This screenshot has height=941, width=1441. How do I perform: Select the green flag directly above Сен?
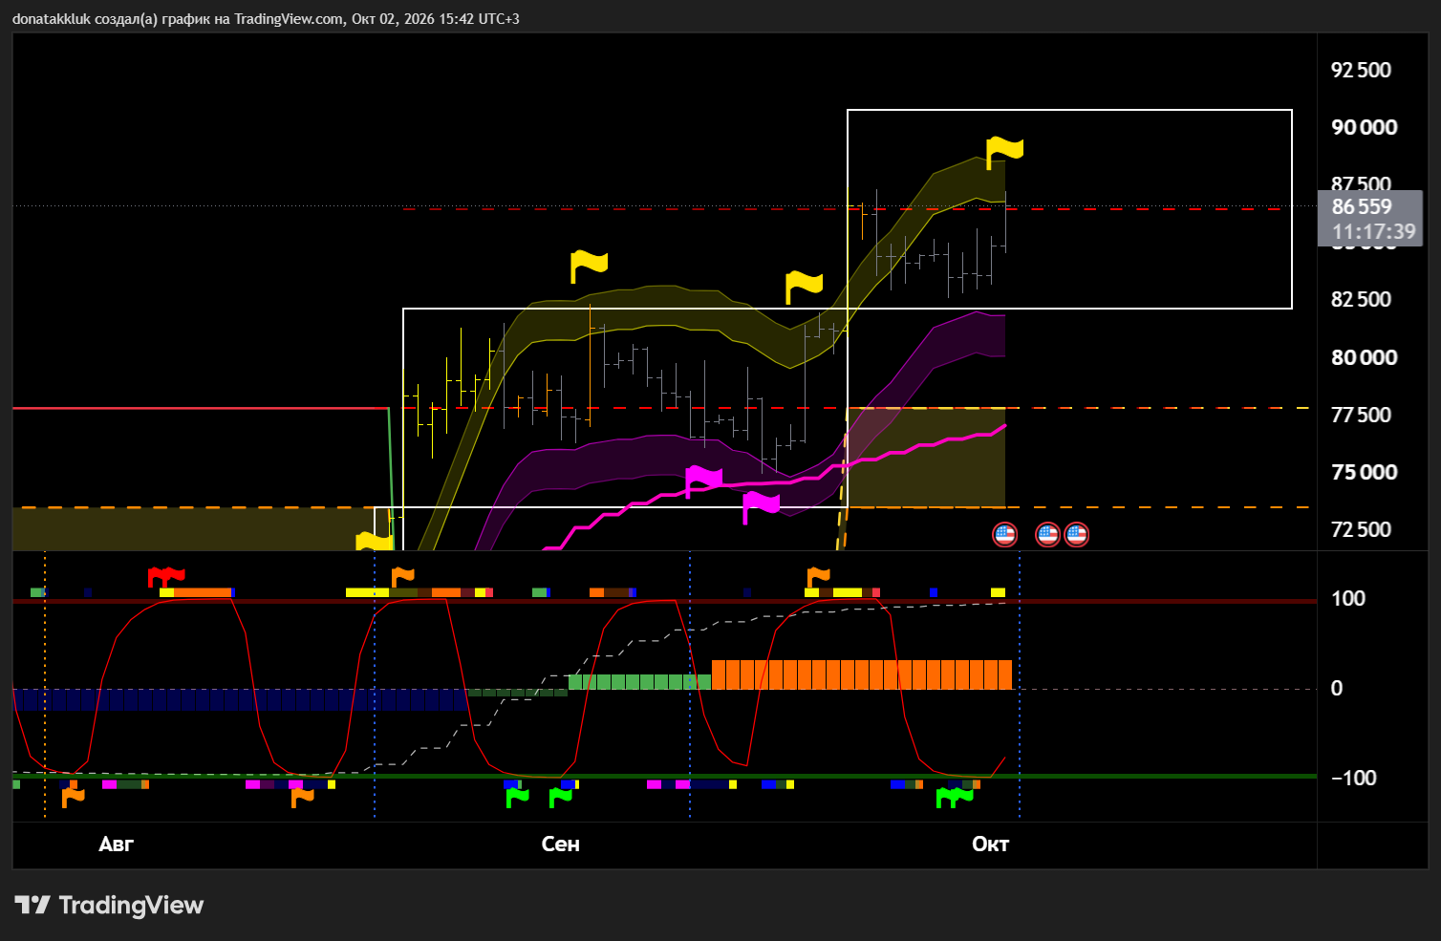coord(560,797)
